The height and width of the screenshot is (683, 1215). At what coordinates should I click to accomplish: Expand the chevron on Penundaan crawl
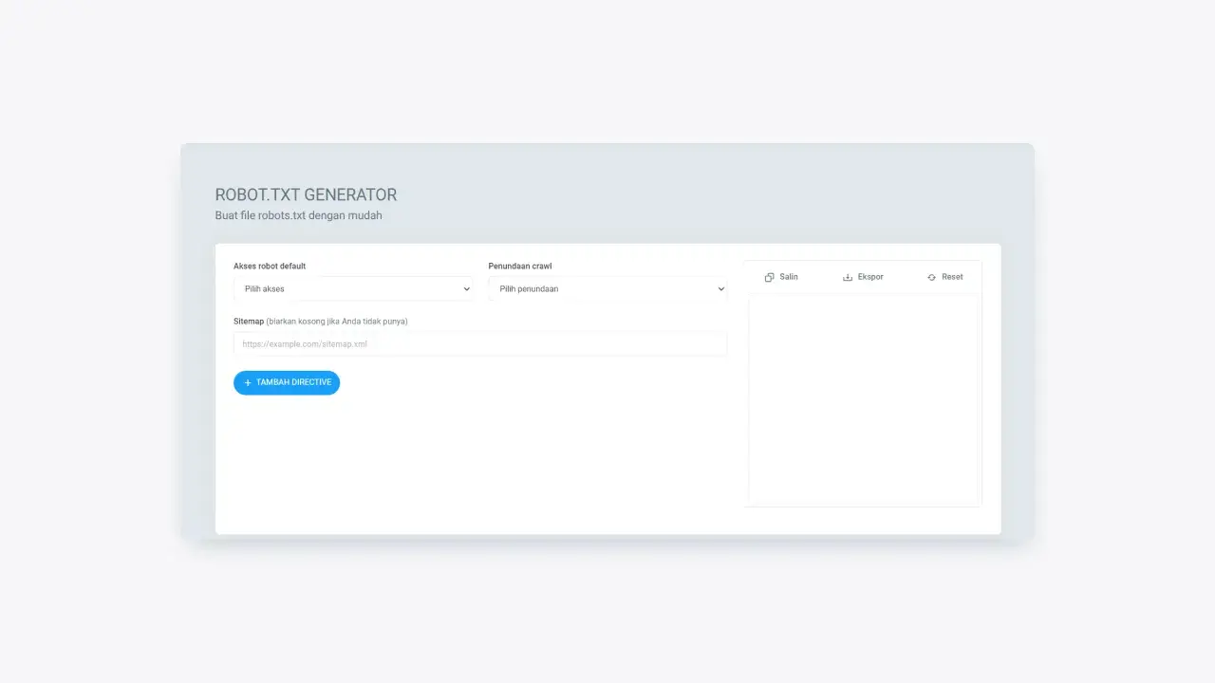point(720,289)
